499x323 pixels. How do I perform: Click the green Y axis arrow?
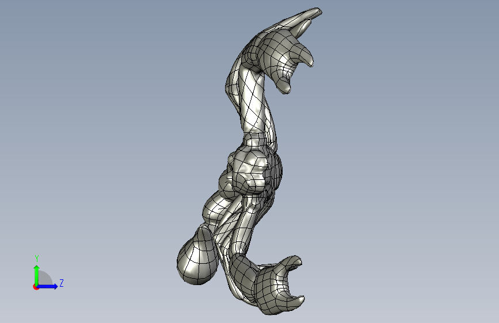pyautogui.click(x=37, y=275)
